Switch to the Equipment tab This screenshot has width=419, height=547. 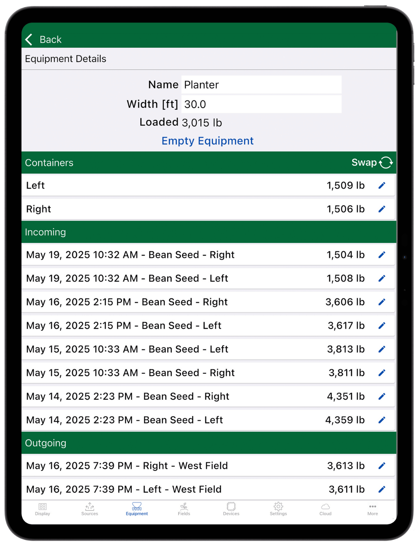point(137,507)
